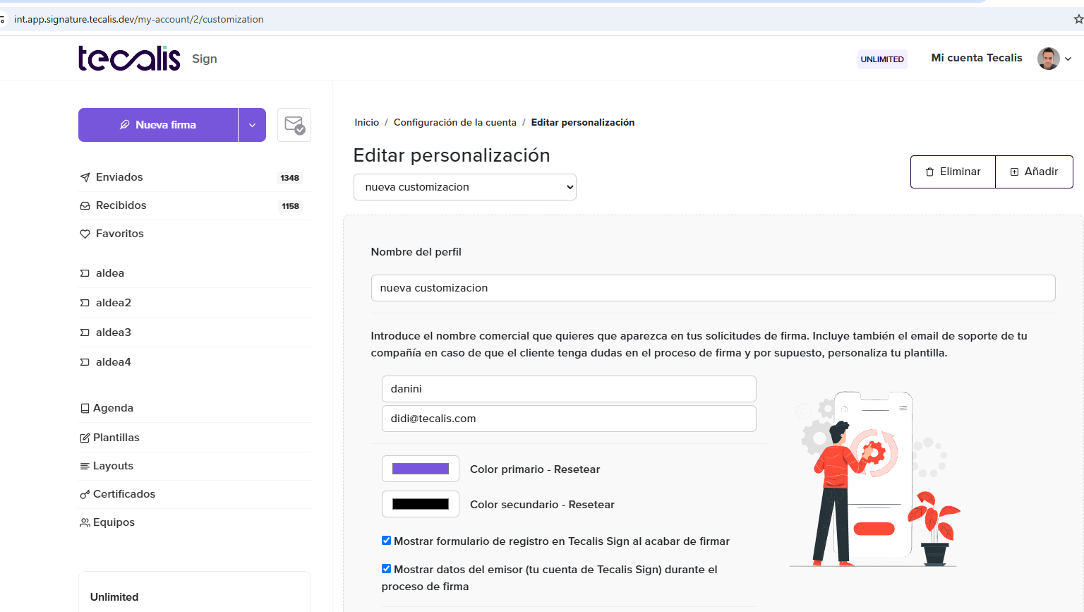Open the Equipos menu item
Screen dimensions: 1084x612
114,522
